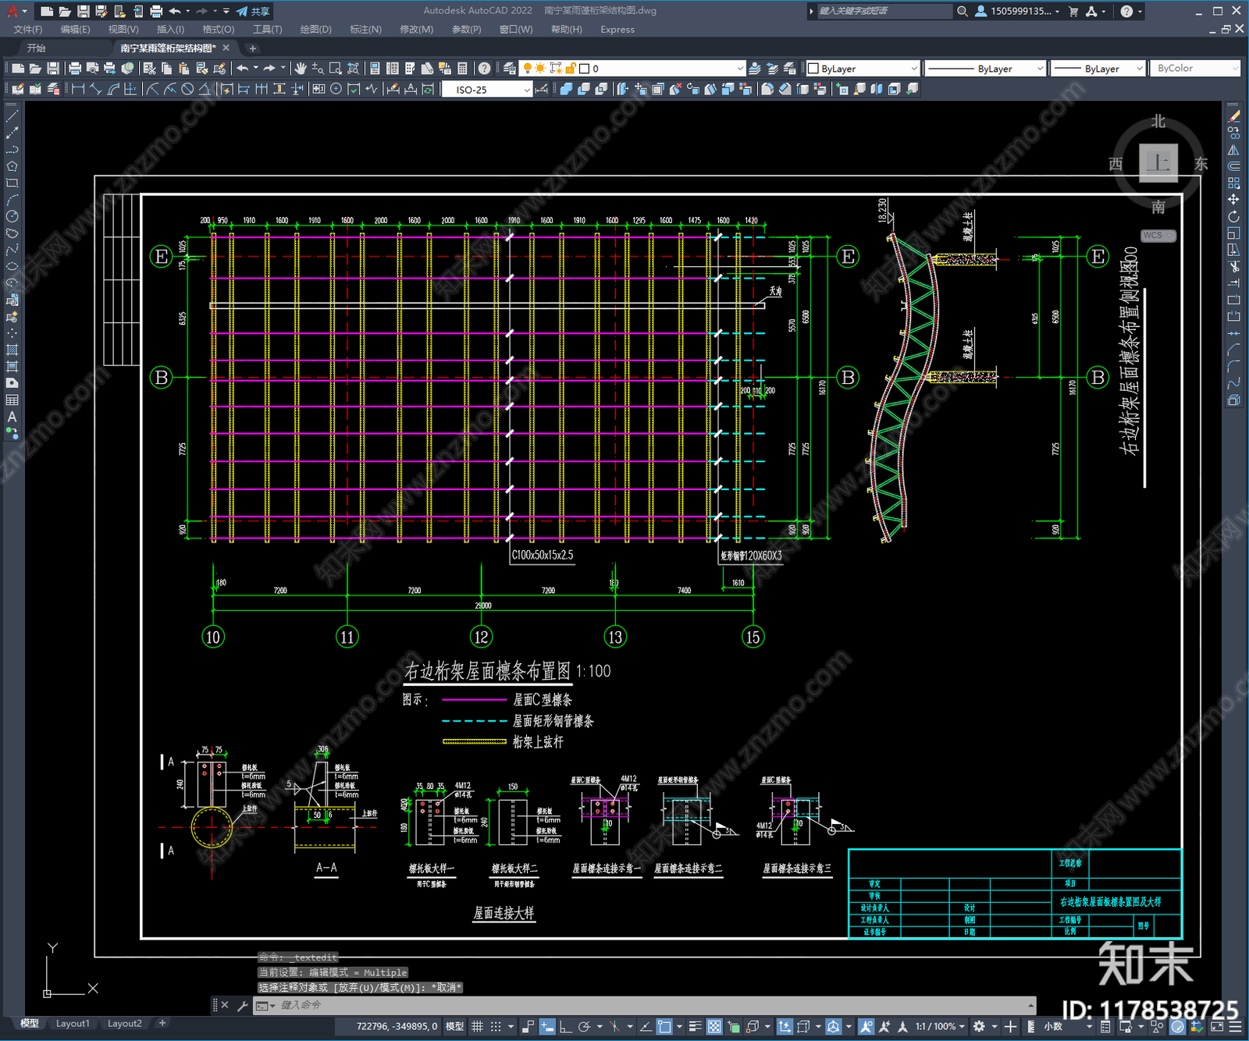Open the 标注(N) menu

coord(365,30)
